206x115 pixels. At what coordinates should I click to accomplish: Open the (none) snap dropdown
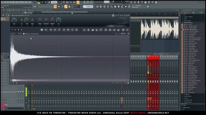point(77,6)
